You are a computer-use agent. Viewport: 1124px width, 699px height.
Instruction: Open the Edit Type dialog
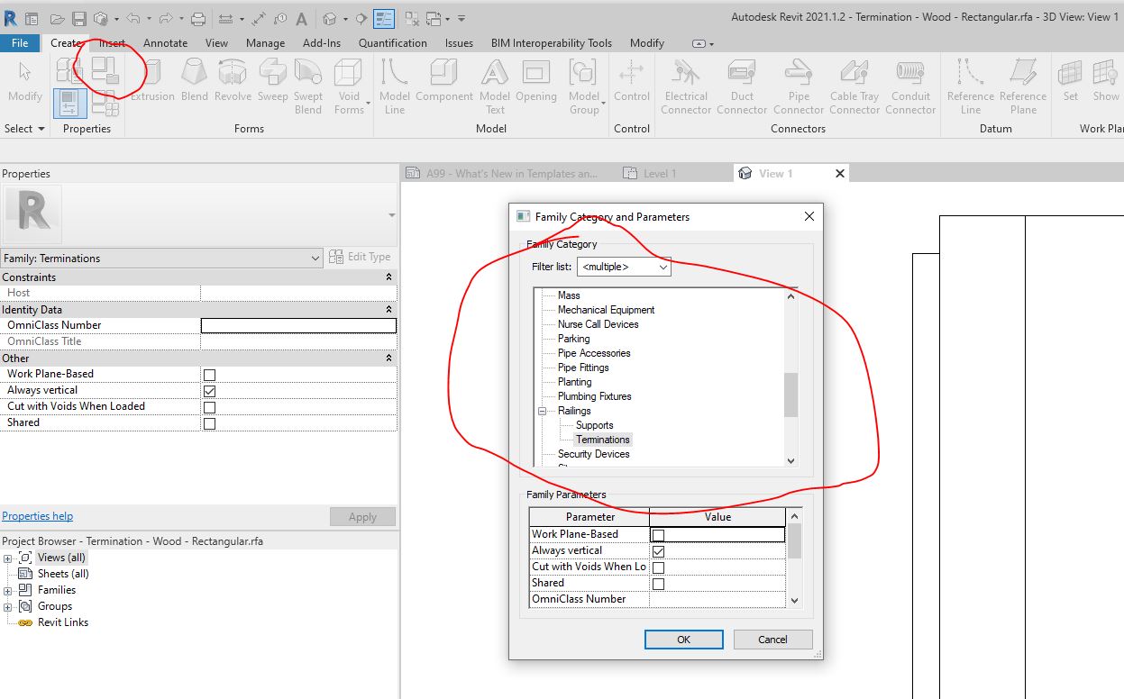360,257
